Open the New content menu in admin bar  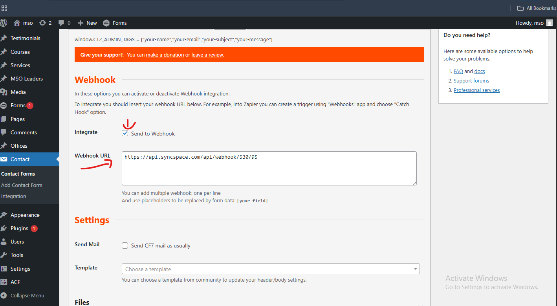click(x=87, y=23)
